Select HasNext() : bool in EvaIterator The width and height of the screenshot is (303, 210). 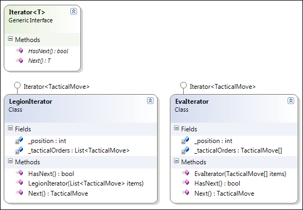pos(217,183)
